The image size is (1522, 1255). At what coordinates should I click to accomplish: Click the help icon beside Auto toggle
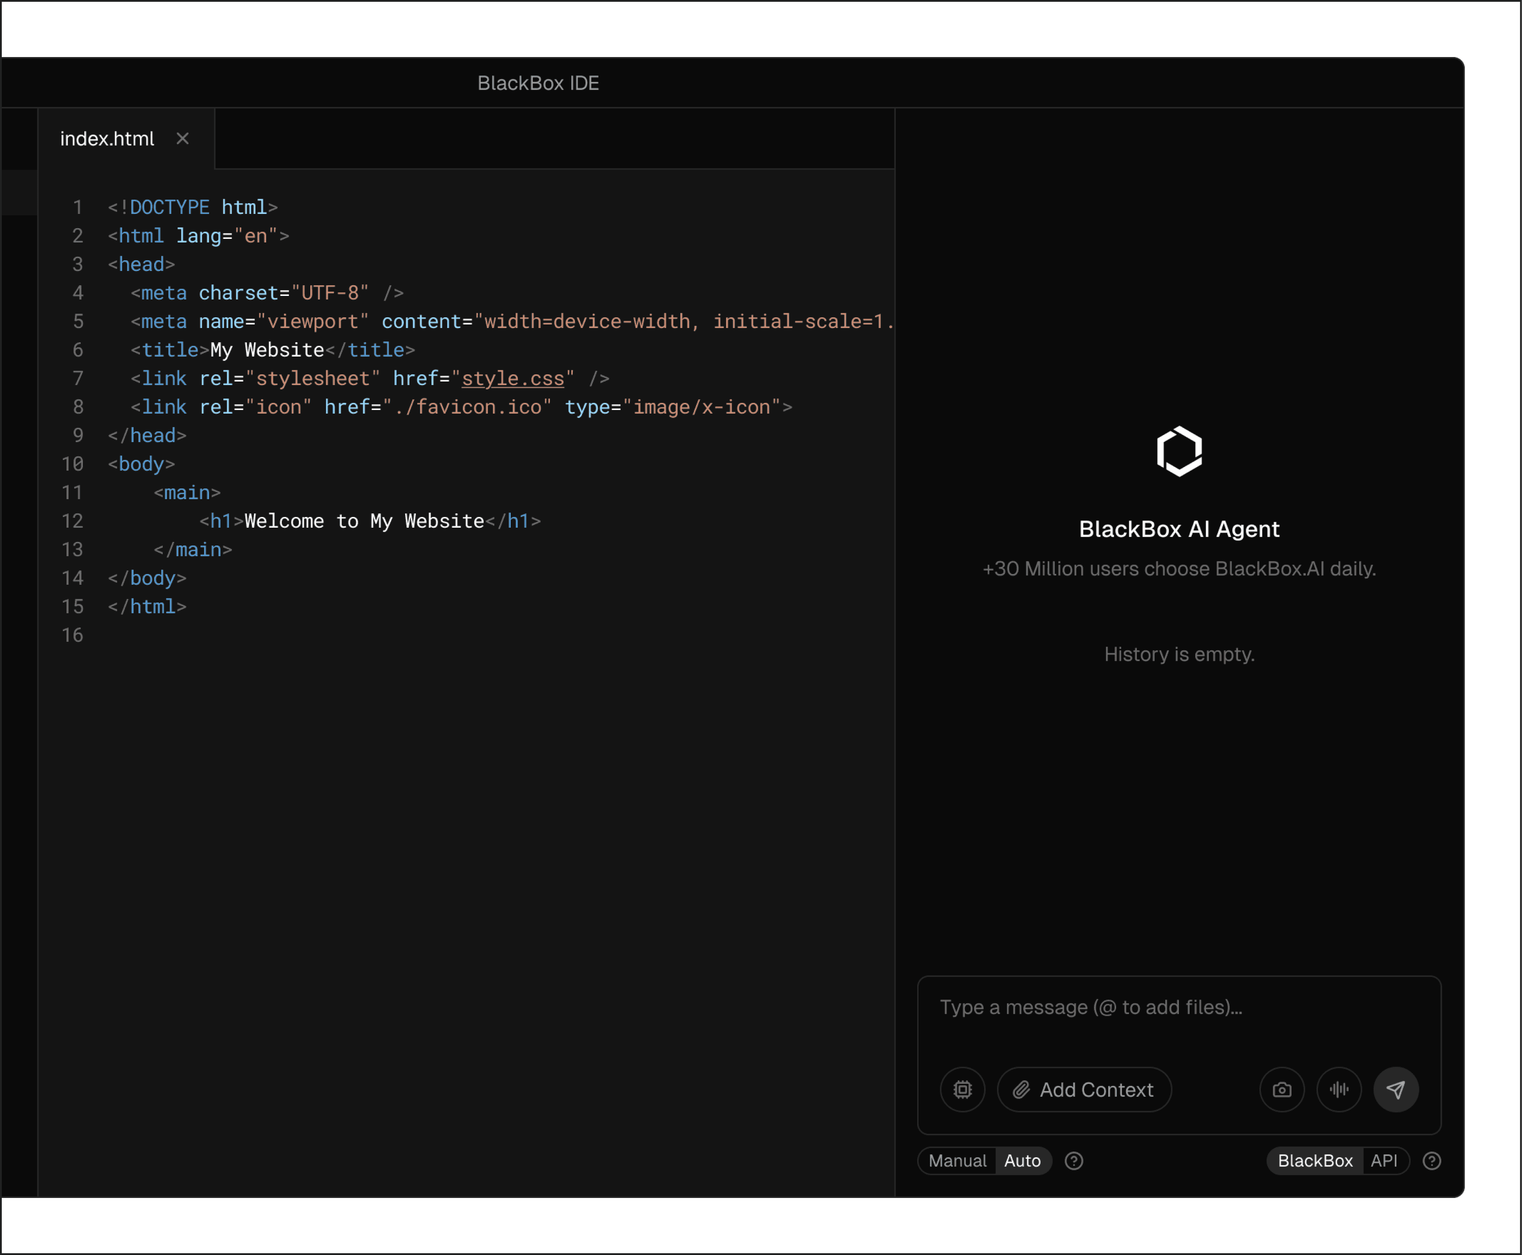(x=1074, y=1161)
